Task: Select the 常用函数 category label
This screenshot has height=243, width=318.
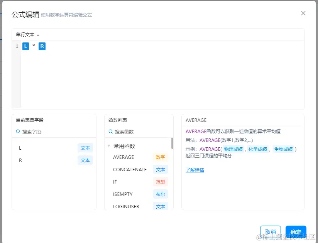Action: [x=124, y=146]
